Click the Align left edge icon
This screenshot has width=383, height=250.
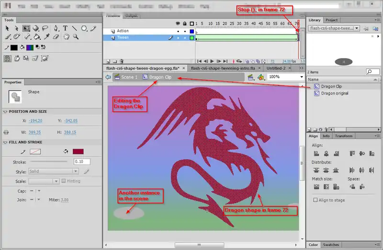tap(316, 154)
